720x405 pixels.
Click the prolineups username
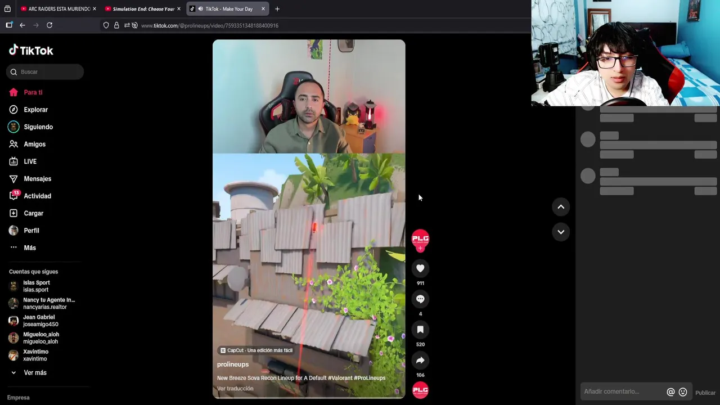click(233, 364)
